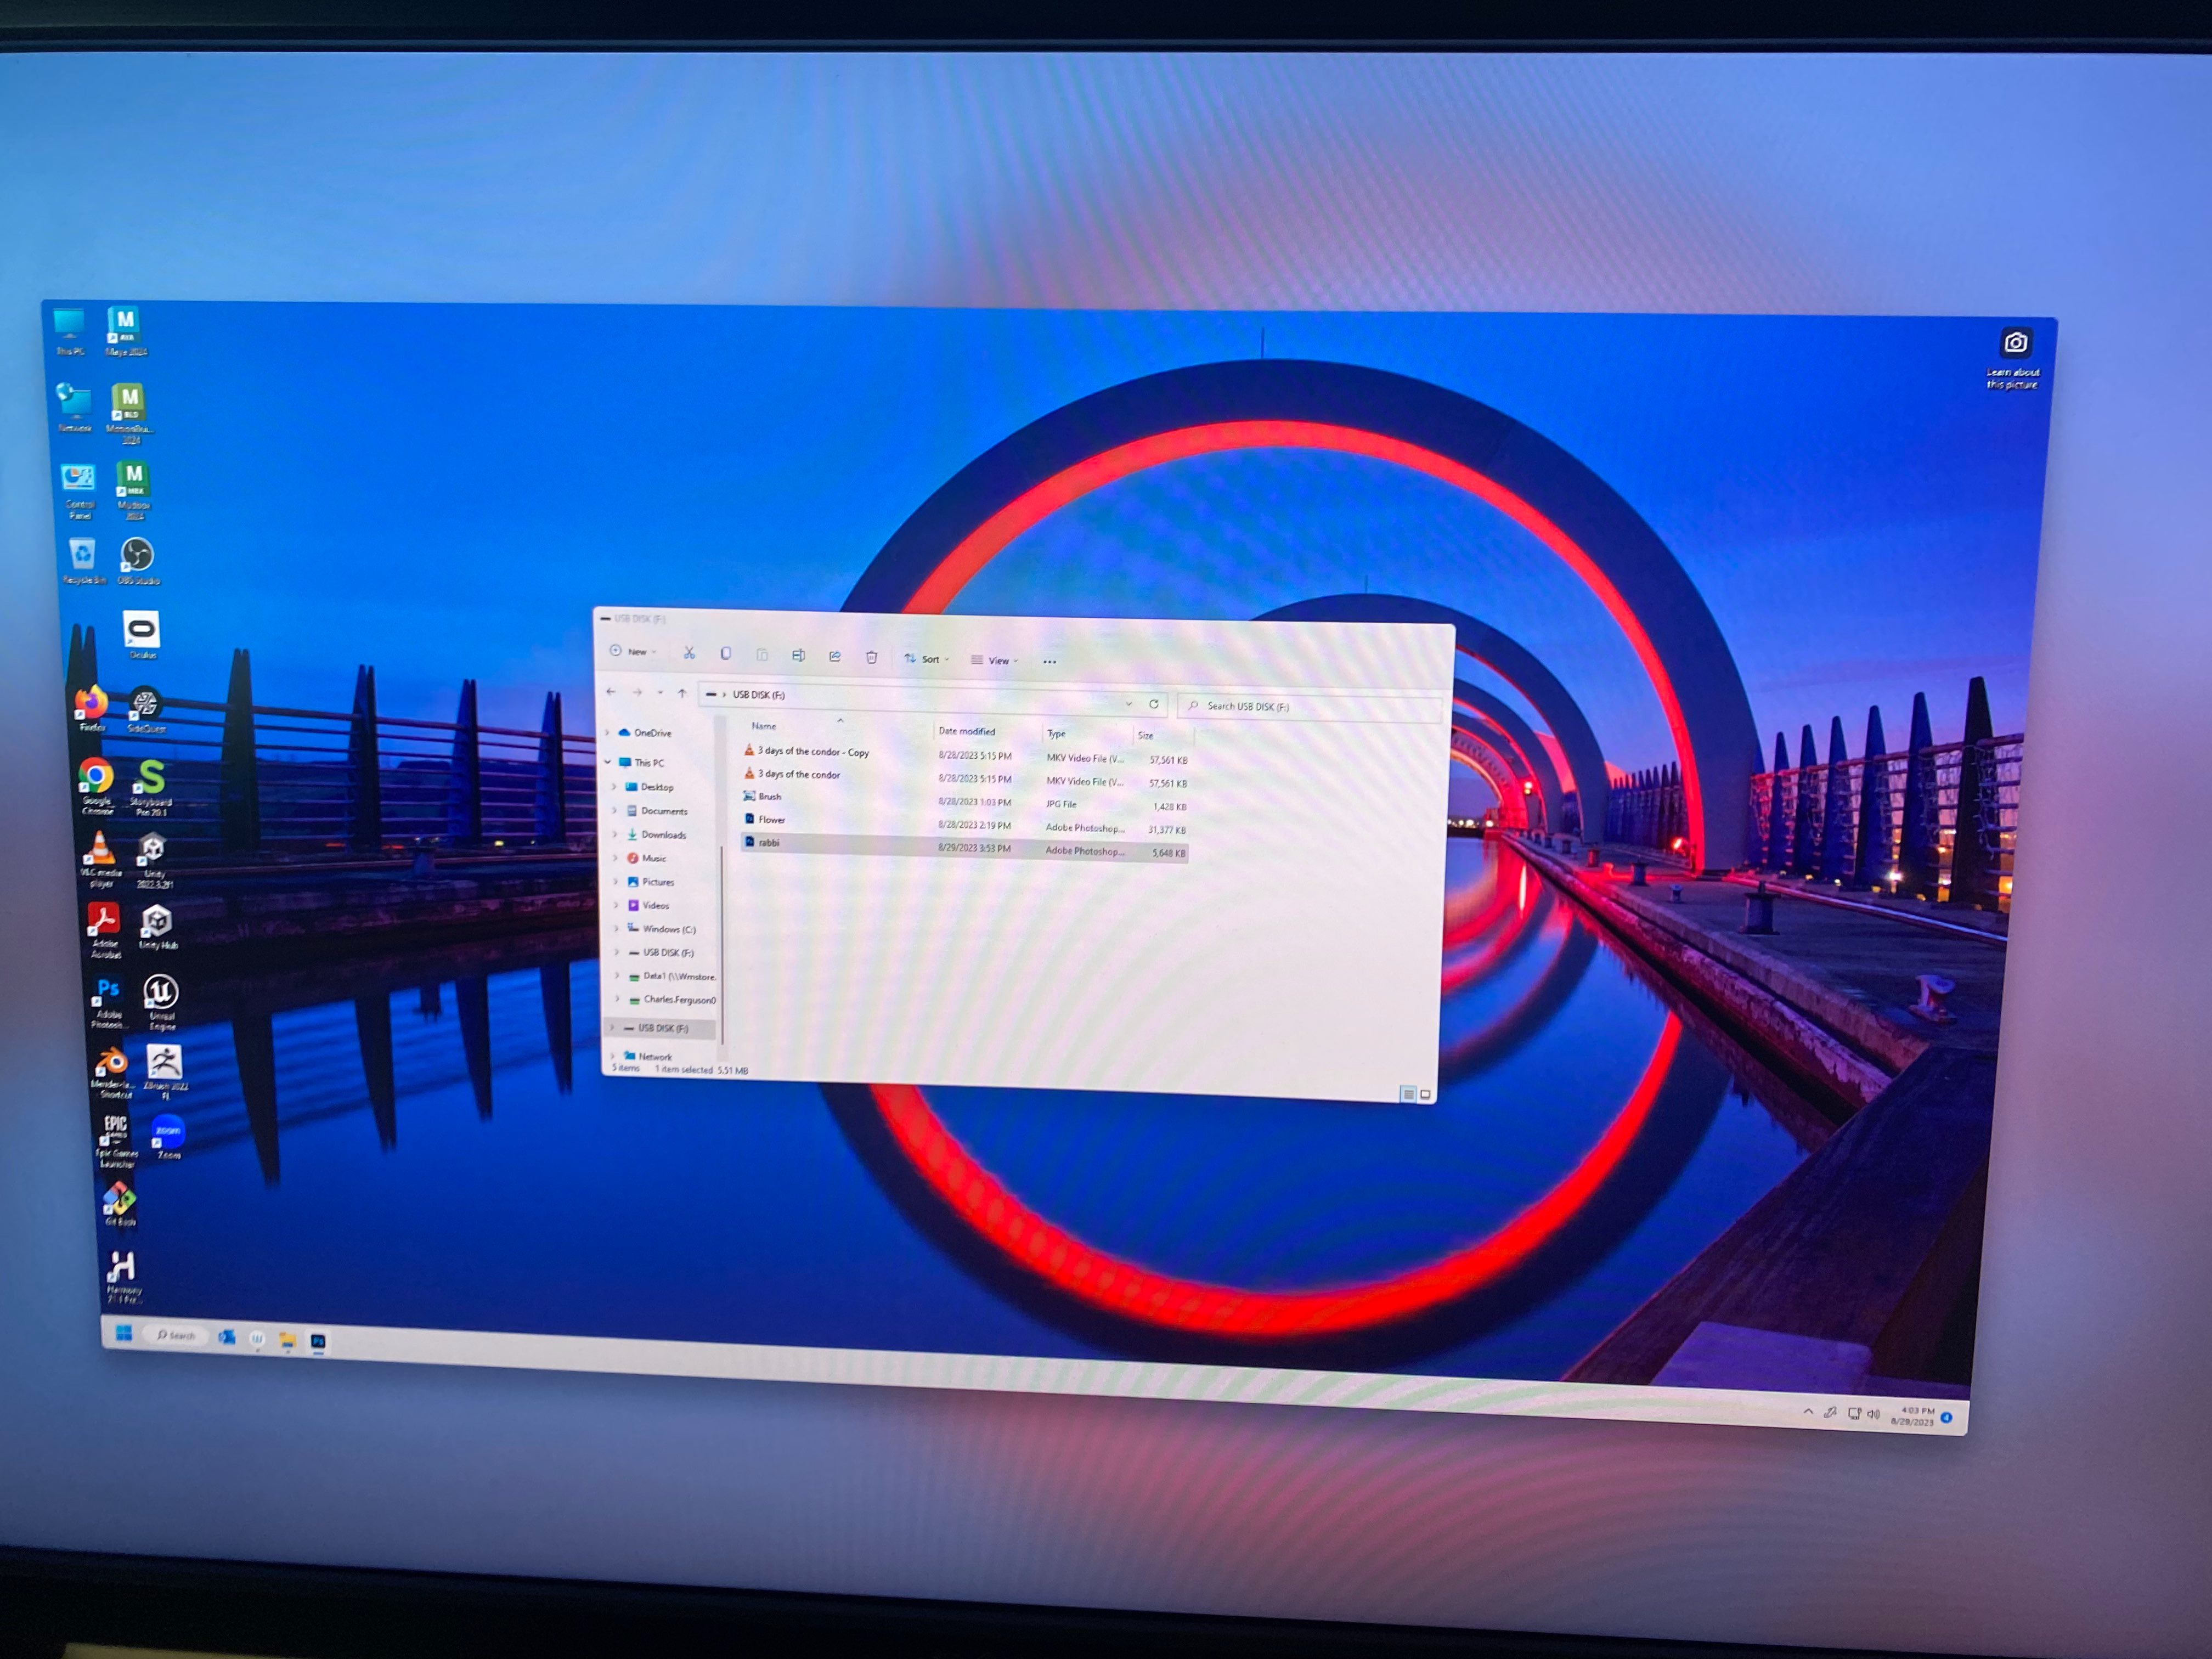Click the Cut scissors icon in File Explorer
The image size is (2212, 1659).
[689, 653]
